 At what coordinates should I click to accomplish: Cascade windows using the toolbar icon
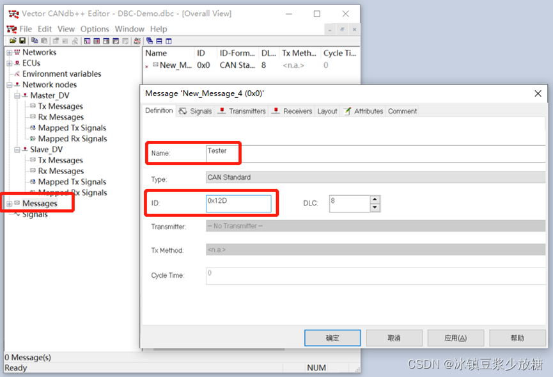[150, 41]
